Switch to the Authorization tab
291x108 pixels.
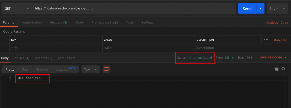point(32,23)
